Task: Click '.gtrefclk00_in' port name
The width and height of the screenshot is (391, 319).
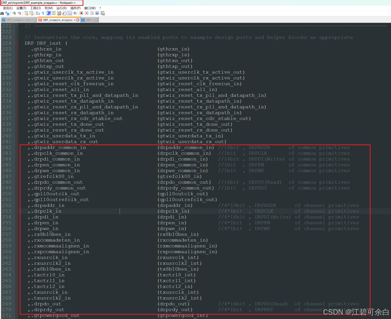Action: [x=52, y=176]
